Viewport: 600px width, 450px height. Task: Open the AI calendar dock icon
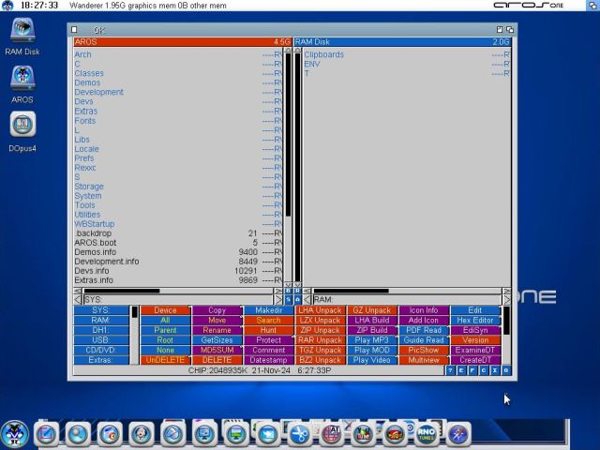pos(331,434)
